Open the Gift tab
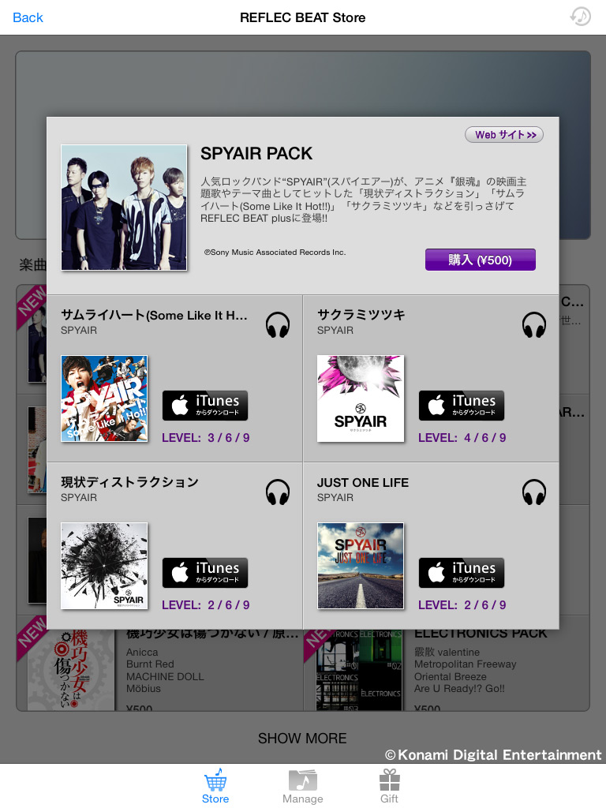Image resolution: width=606 pixels, height=808 pixels. (389, 787)
